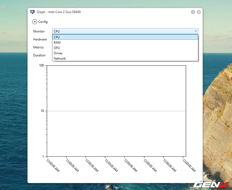Click the Hardware label
Viewport: 232px width, 190px height.
40,39
